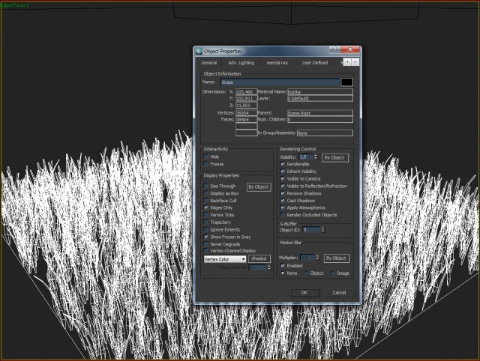Select the Object motion blur radio button

point(306,273)
